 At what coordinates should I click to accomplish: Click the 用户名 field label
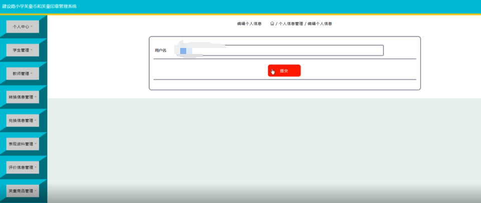coord(161,50)
